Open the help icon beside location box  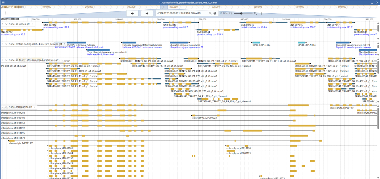(215, 13)
